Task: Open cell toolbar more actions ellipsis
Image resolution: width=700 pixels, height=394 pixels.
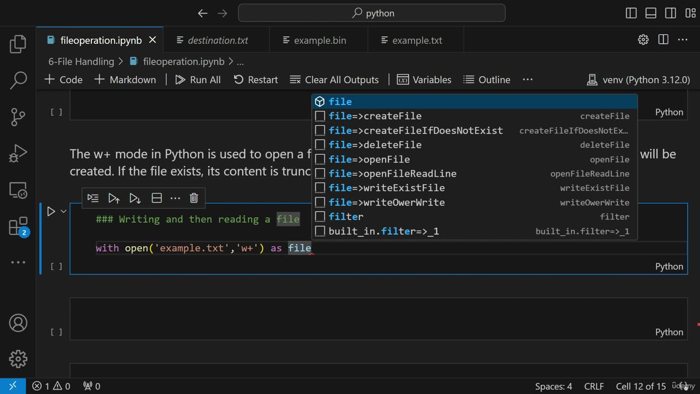Action: coord(175,198)
